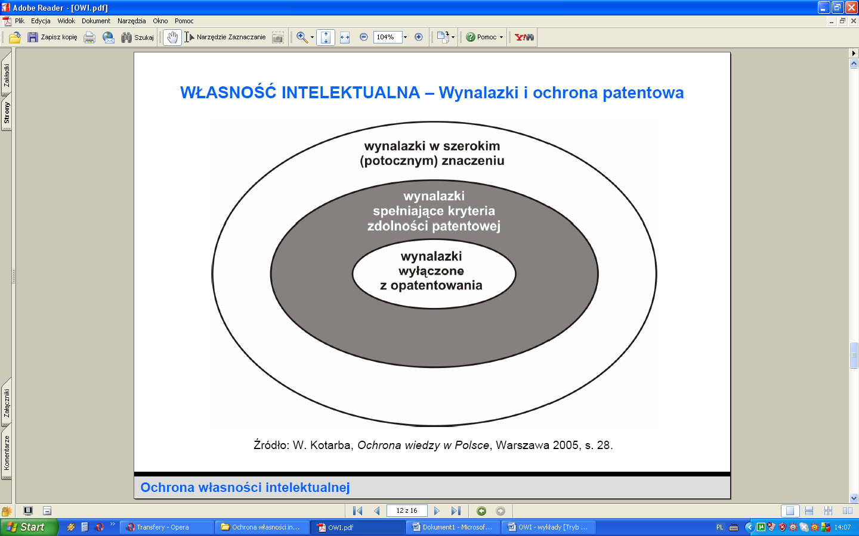Click the Open file folder icon
This screenshot has width=859, height=536.
(x=15, y=38)
